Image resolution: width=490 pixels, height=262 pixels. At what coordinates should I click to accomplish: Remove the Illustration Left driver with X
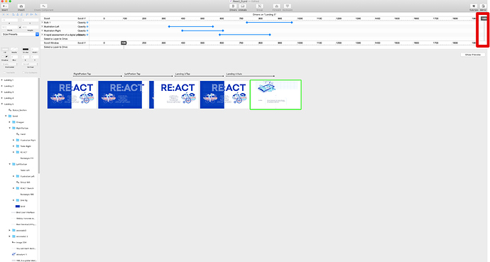42,26
